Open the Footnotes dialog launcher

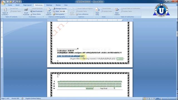pos(43,17)
